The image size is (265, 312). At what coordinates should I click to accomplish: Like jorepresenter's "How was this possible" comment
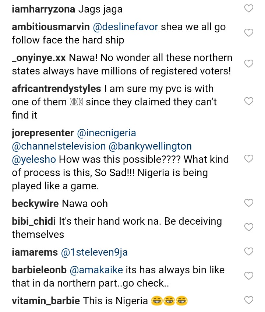click(x=249, y=159)
